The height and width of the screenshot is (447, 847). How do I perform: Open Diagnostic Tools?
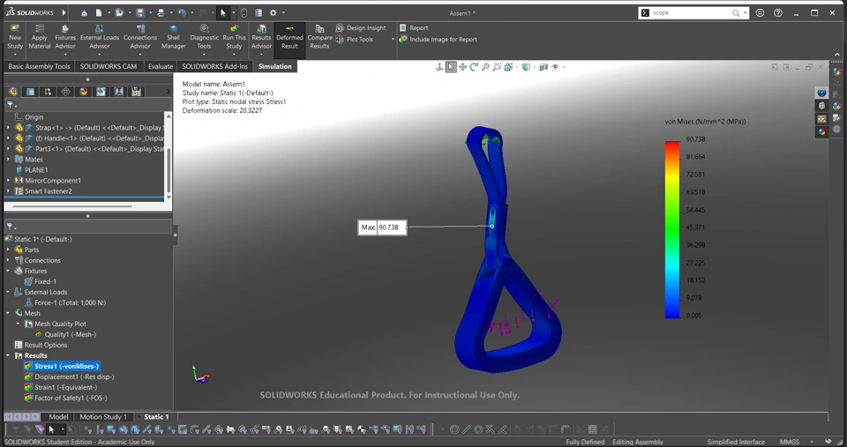204,37
